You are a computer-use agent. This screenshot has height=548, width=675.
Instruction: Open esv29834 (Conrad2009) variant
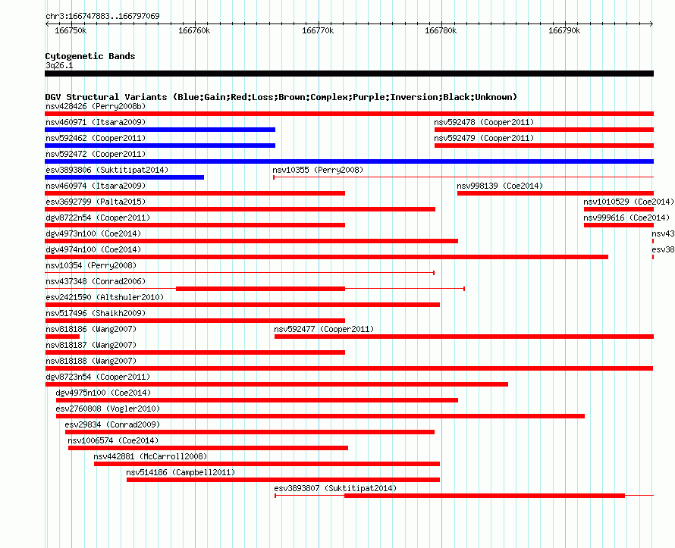coord(112,424)
